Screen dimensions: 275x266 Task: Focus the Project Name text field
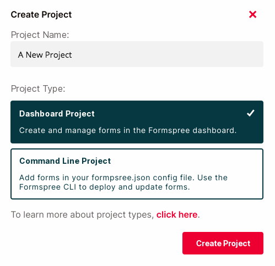tap(137, 54)
